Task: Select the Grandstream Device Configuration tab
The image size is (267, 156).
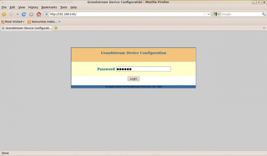Action: click(27, 28)
